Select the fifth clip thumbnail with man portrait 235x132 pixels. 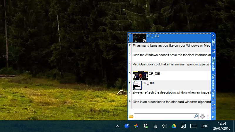[140, 76]
